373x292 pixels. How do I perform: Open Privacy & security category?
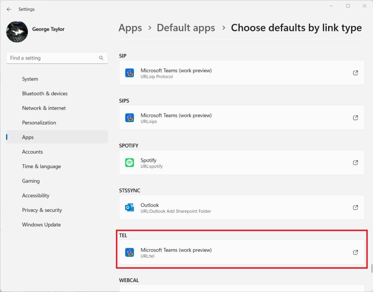(x=57, y=210)
